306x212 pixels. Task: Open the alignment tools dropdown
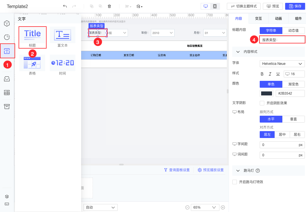[x=128, y=7]
